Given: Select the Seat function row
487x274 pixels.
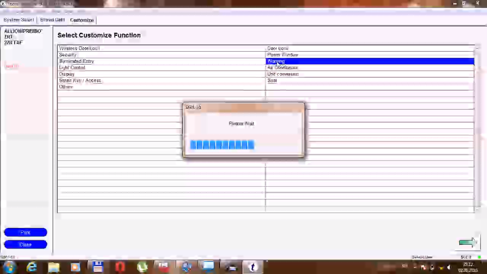Looking at the screenshot, I should coord(370,81).
